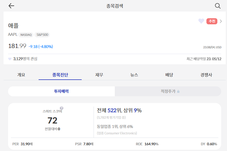
Task: Open search with the magnifier icon
Action: point(218,6)
